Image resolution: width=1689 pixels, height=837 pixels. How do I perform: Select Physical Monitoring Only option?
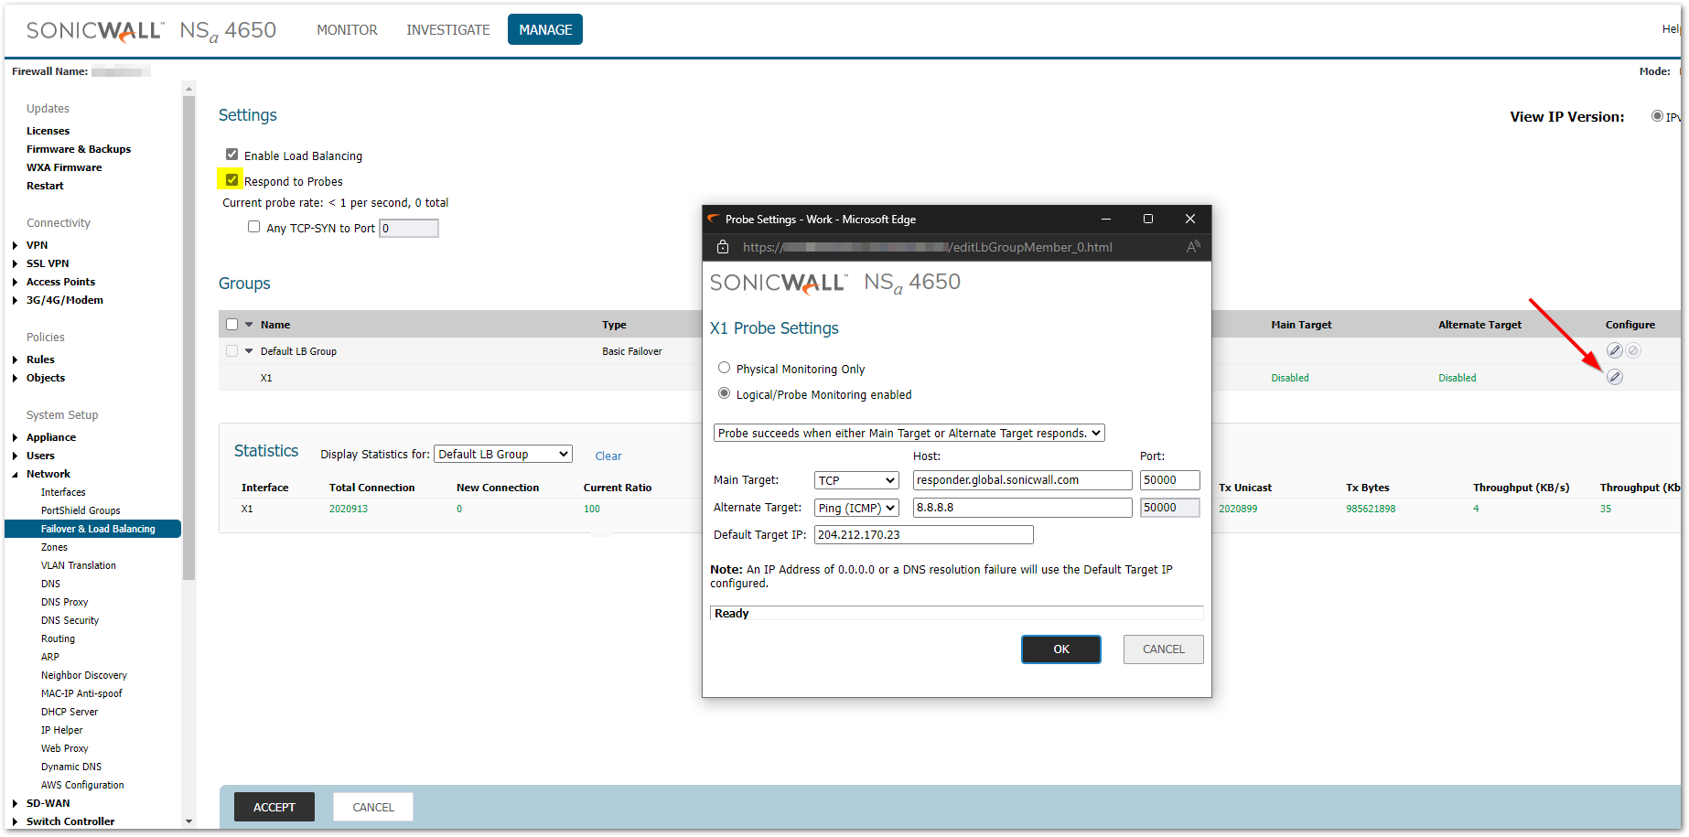[725, 368]
